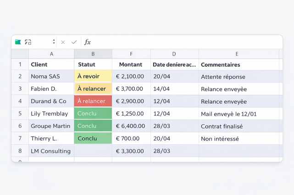Select the "Noma SAS" client cell
The width and height of the screenshot is (294, 195).
click(51, 76)
